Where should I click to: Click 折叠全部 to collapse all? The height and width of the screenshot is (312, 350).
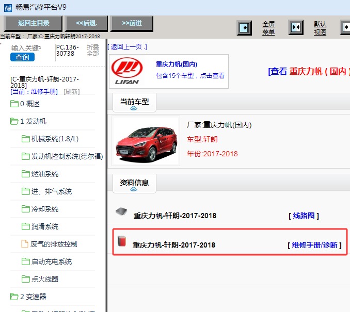[x=92, y=50]
